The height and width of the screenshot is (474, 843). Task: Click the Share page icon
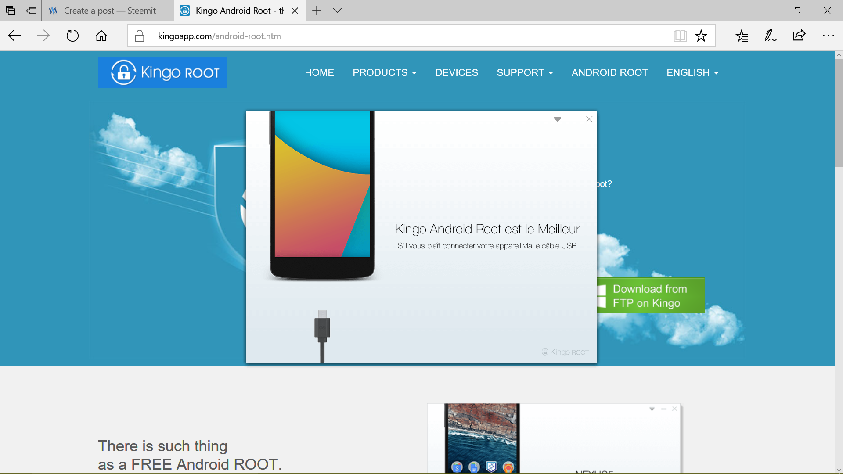tap(799, 36)
